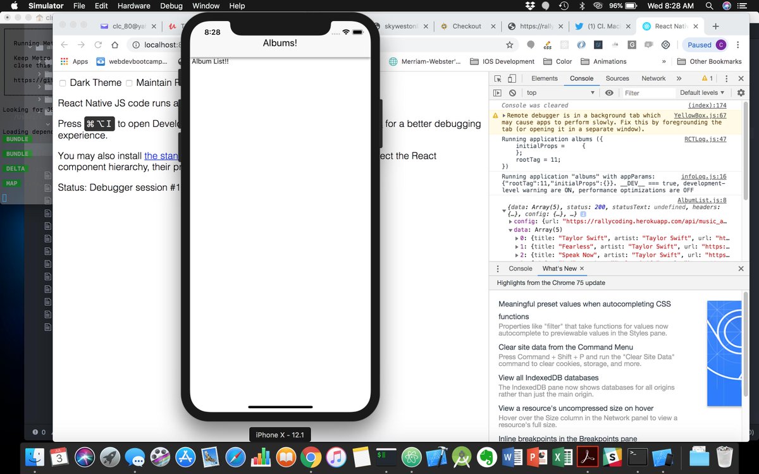Open the AlbumList.js:8 source link
Screen dimensions: 759x474
coord(701,200)
